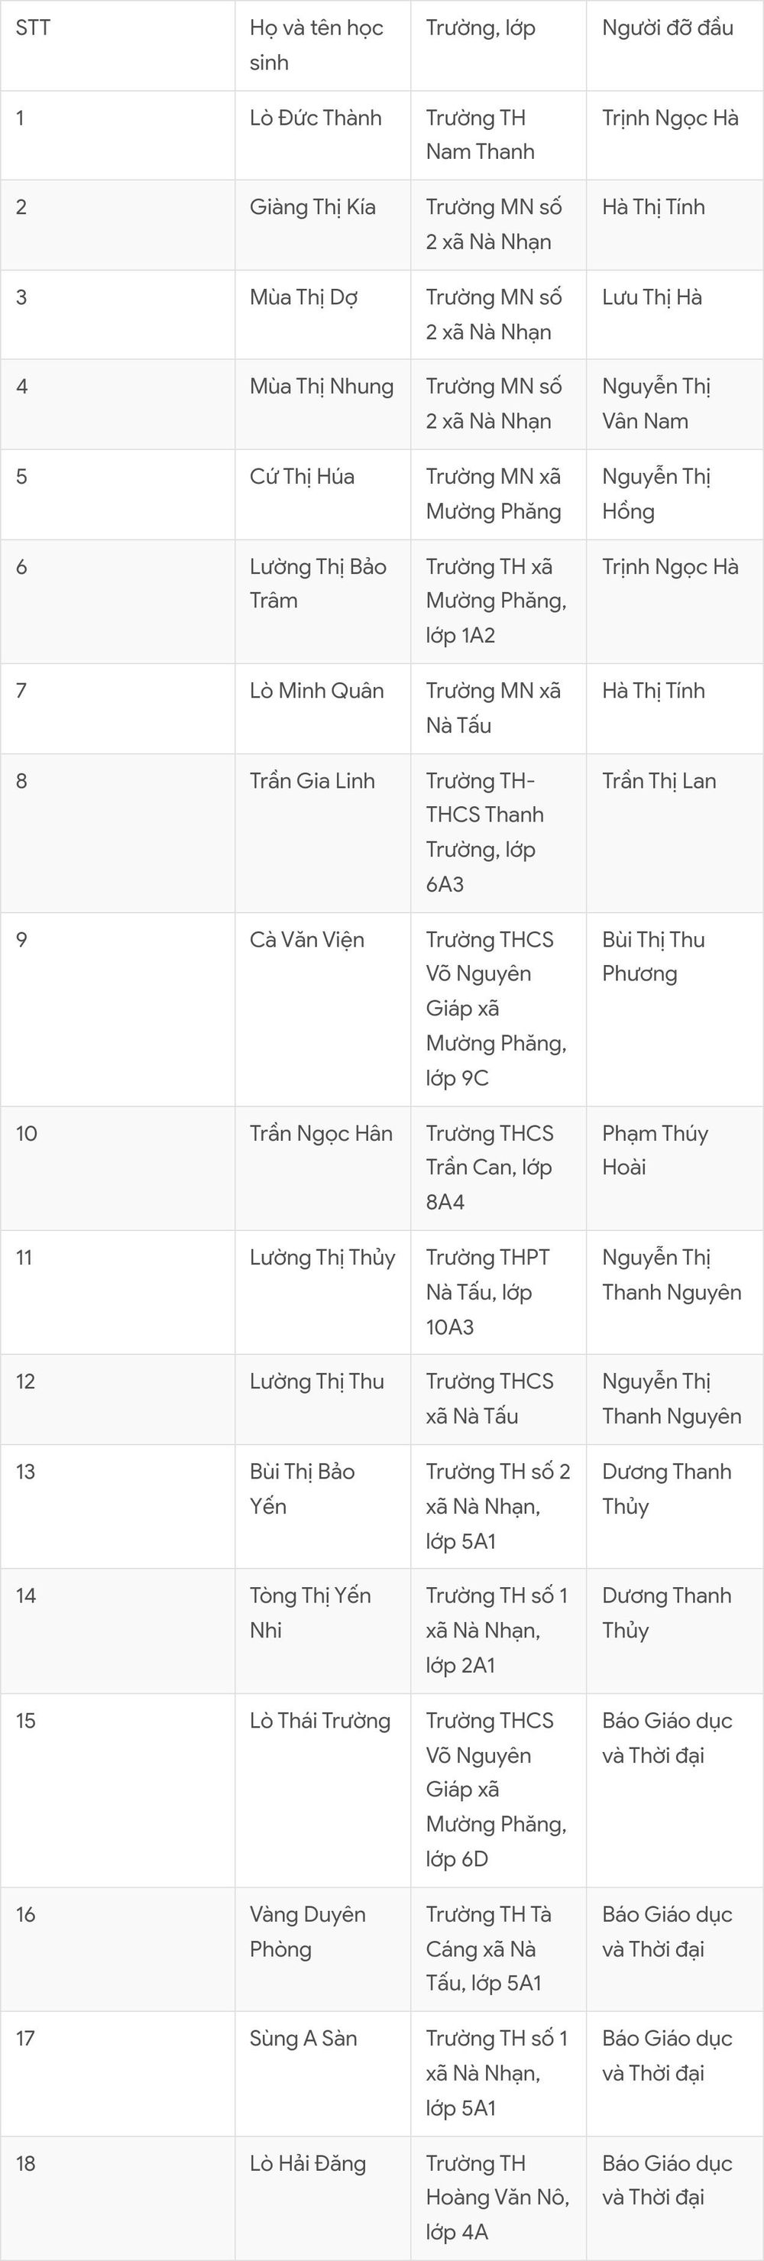Click the 'Người đỡ đầu' column header

click(668, 28)
